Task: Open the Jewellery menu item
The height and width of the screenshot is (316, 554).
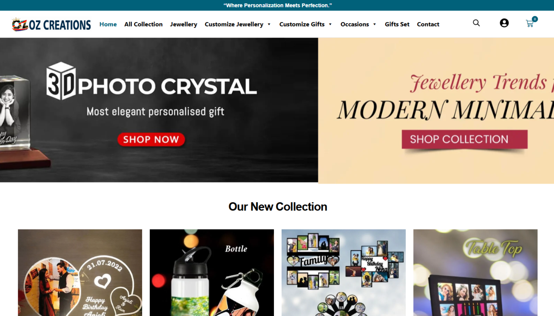Action: pos(183,24)
